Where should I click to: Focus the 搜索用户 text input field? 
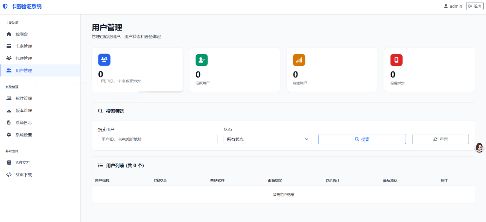tap(157, 139)
